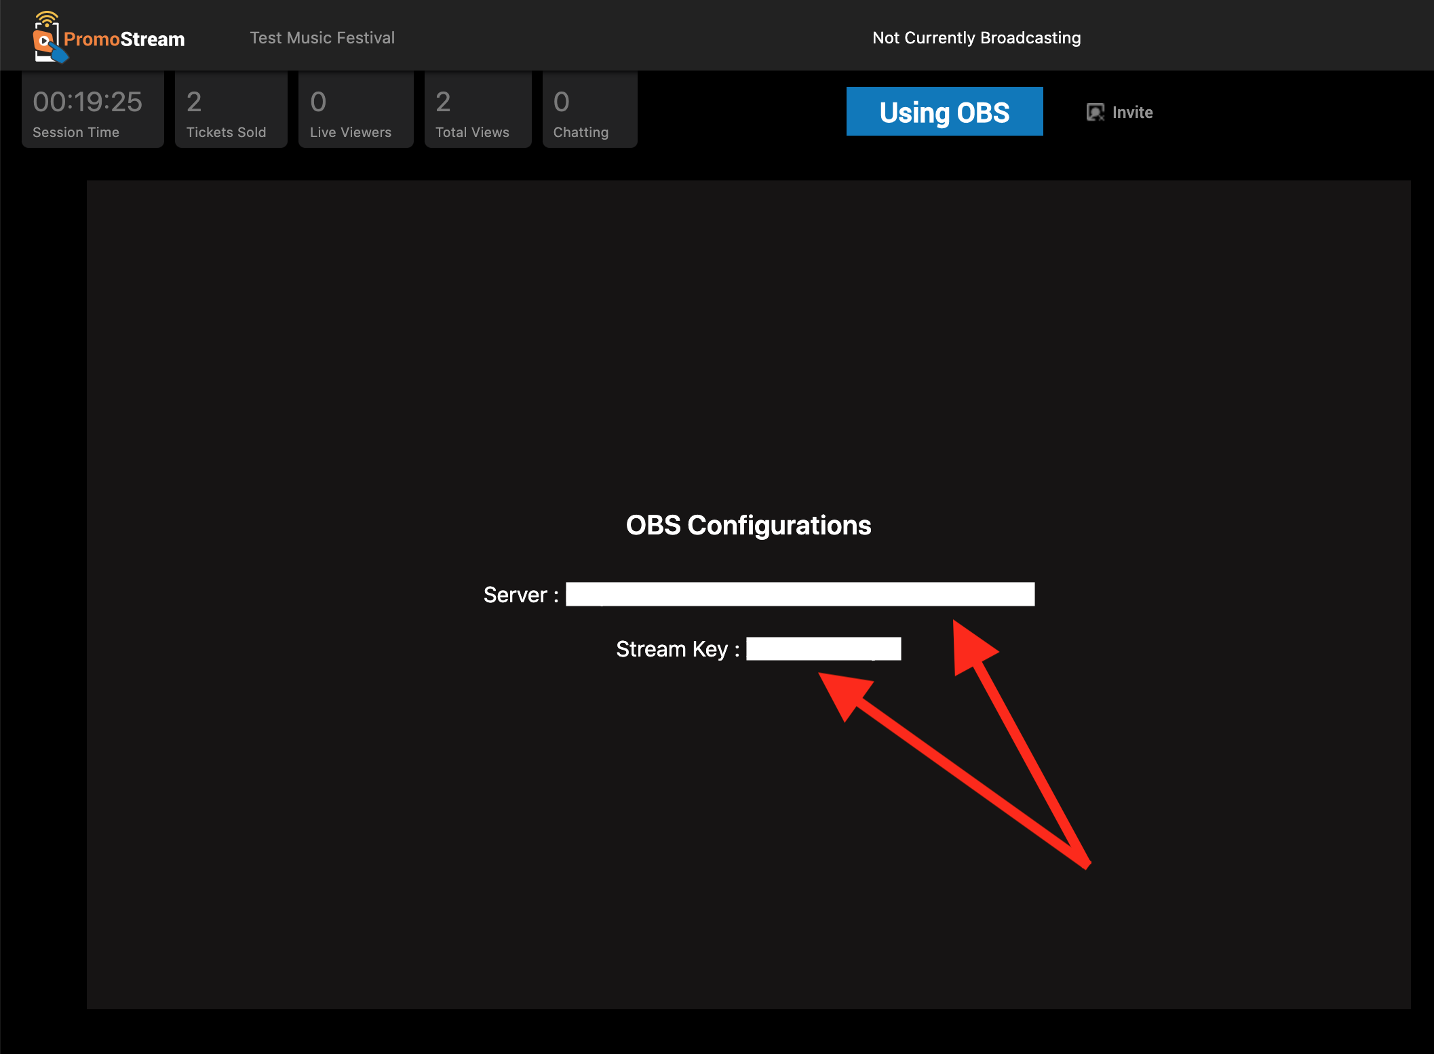Open the Chatting stat card
The width and height of the screenshot is (1434, 1054).
click(x=589, y=111)
